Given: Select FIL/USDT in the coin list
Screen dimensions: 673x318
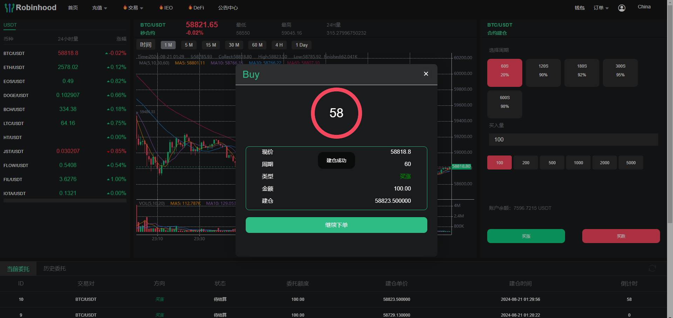Looking at the screenshot, I should 65,179.
